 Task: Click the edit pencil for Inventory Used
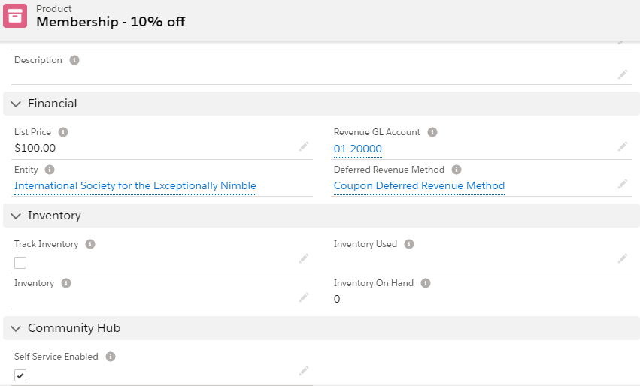[x=622, y=258]
